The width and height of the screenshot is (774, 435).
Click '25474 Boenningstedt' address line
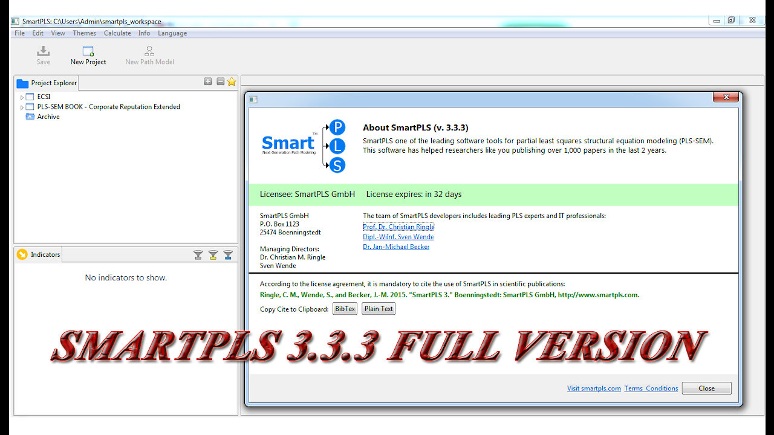(290, 233)
